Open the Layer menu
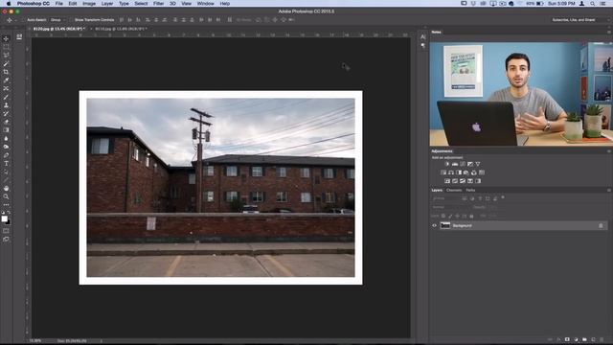613x345 pixels. 106,4
